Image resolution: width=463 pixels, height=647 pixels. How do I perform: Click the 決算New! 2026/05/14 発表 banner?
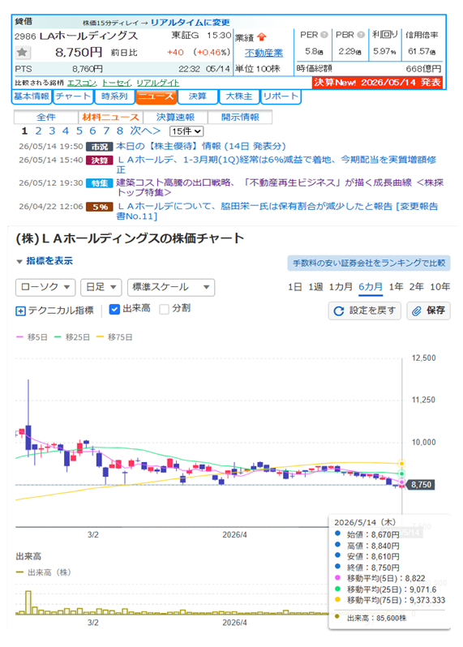pos(377,83)
